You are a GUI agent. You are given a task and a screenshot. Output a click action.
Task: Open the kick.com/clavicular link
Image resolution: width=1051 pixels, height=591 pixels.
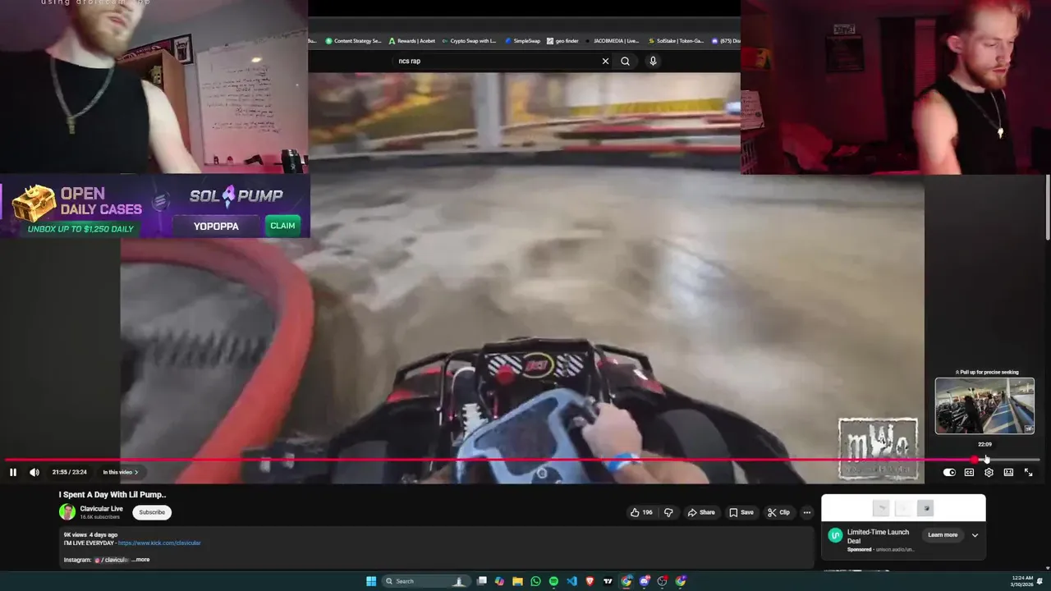[159, 543]
